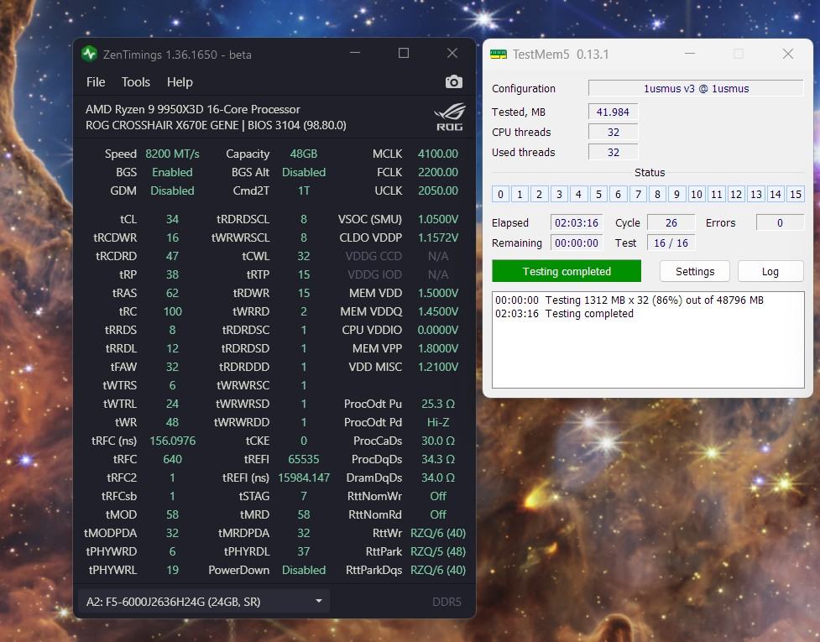Click thread status box 11

coord(717,195)
